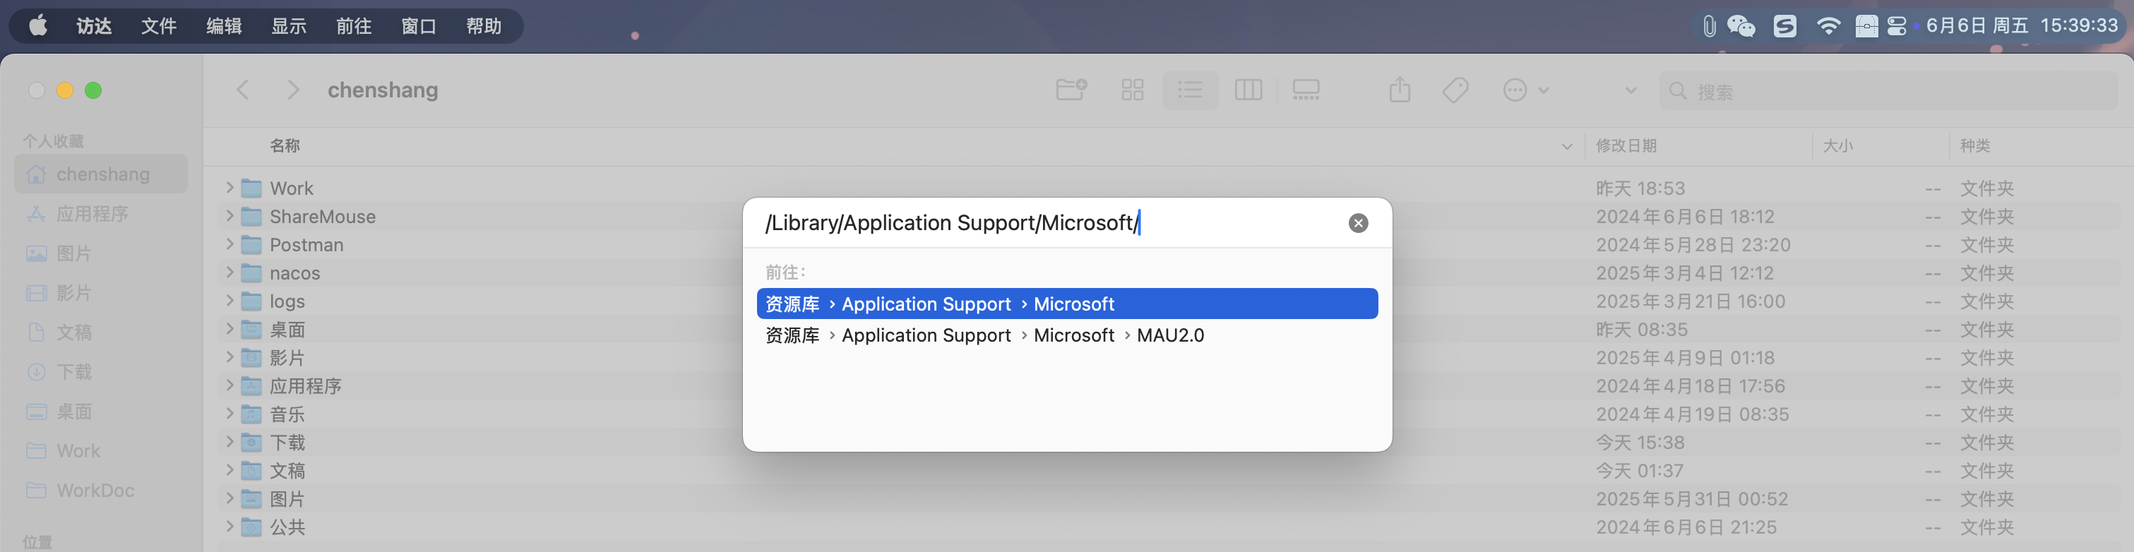The height and width of the screenshot is (552, 2134).
Task: Select the Microsoft MAU2.0 path suggestion
Action: (984, 335)
